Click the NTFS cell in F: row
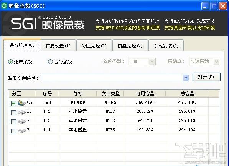Viewport: 229px width, 166px height. click(x=110, y=130)
